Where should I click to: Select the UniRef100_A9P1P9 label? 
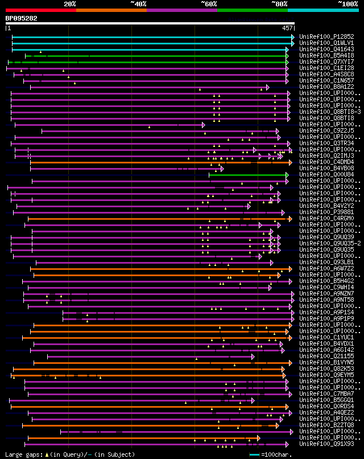326,318
